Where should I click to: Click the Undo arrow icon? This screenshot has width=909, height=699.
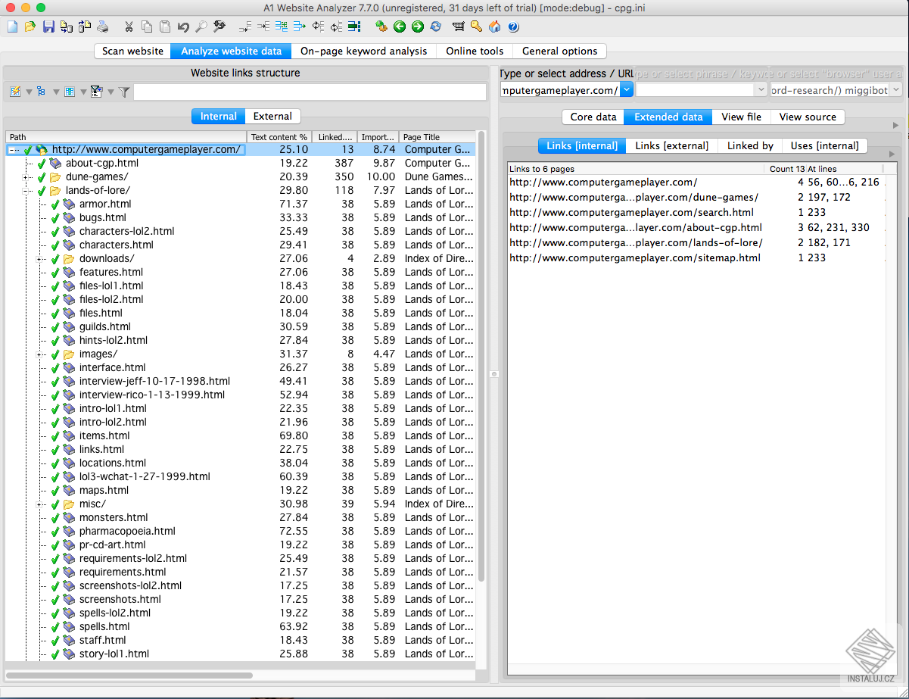coord(183,27)
